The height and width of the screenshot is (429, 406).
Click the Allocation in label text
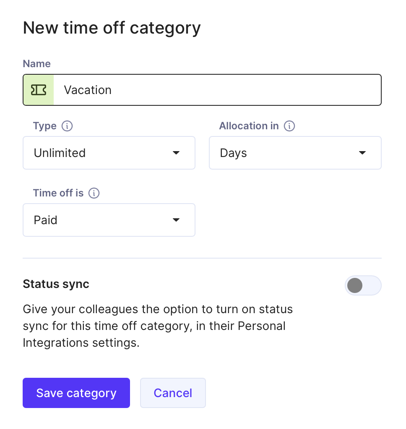(249, 126)
